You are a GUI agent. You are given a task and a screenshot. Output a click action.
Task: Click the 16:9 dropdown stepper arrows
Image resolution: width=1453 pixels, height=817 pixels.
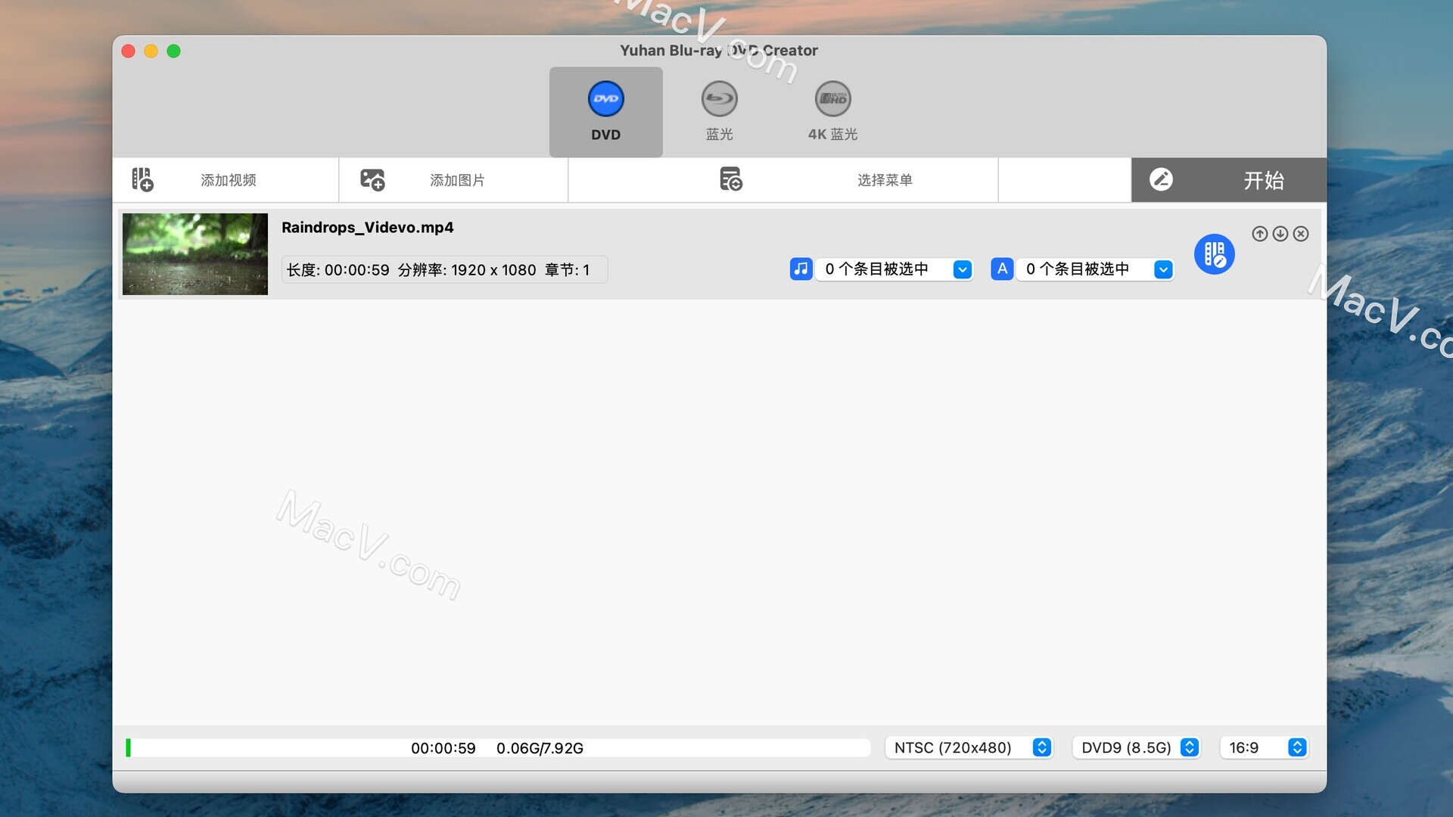pos(1297,747)
